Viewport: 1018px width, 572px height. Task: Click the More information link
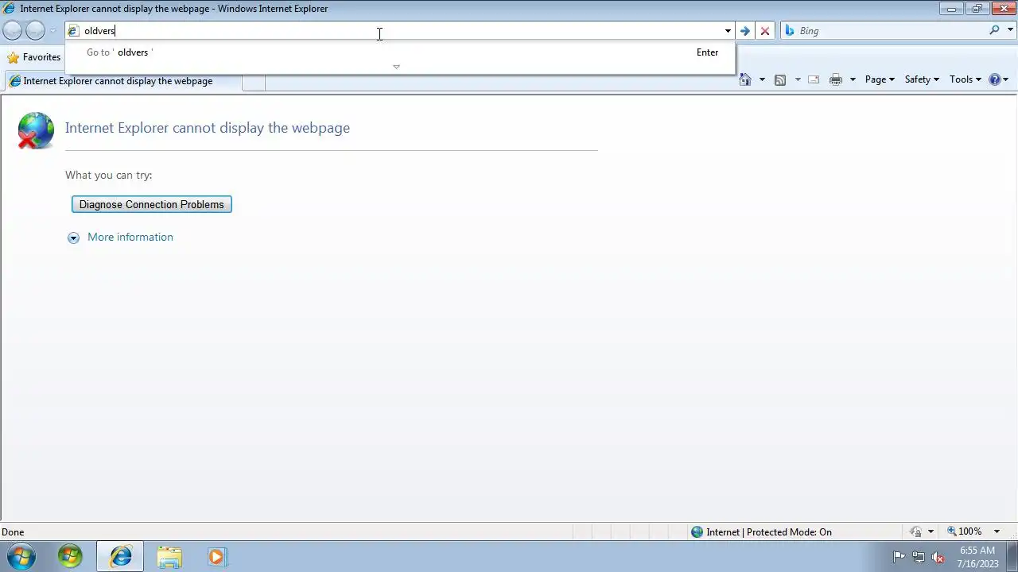coord(130,237)
